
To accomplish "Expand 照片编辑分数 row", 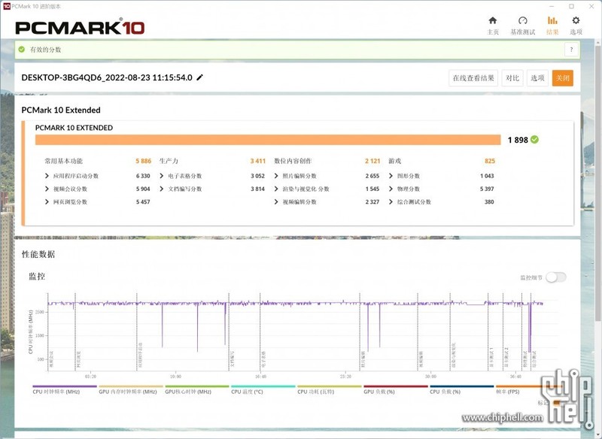I will click(276, 176).
